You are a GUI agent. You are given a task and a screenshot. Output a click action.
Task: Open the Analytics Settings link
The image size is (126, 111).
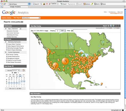[6, 18]
